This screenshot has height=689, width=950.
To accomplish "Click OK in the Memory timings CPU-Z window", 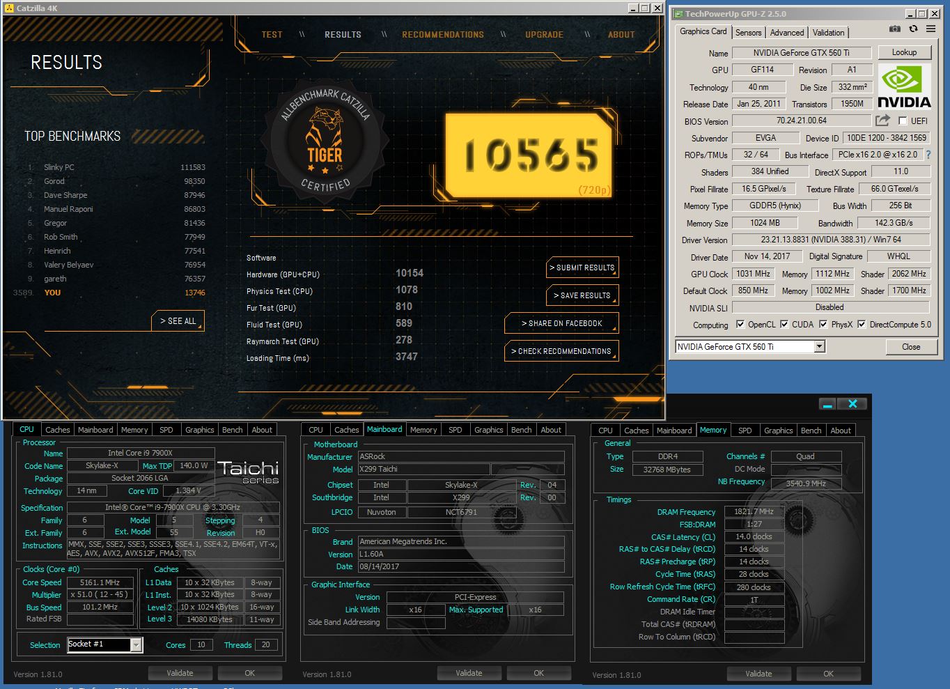I will [828, 674].
